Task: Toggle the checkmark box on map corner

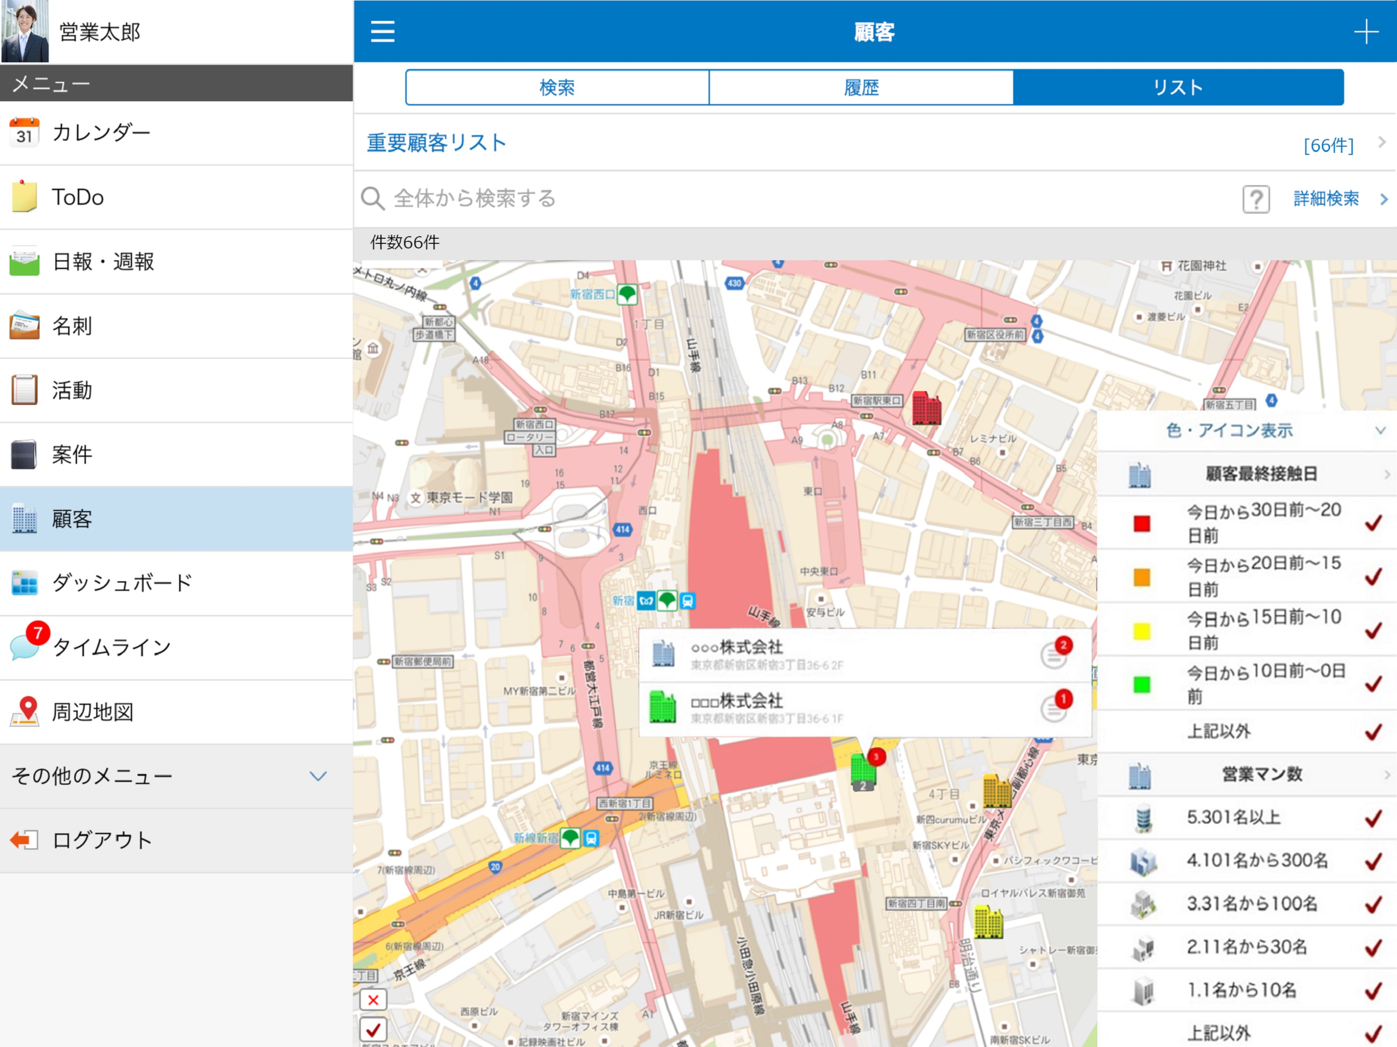Action: click(373, 1029)
